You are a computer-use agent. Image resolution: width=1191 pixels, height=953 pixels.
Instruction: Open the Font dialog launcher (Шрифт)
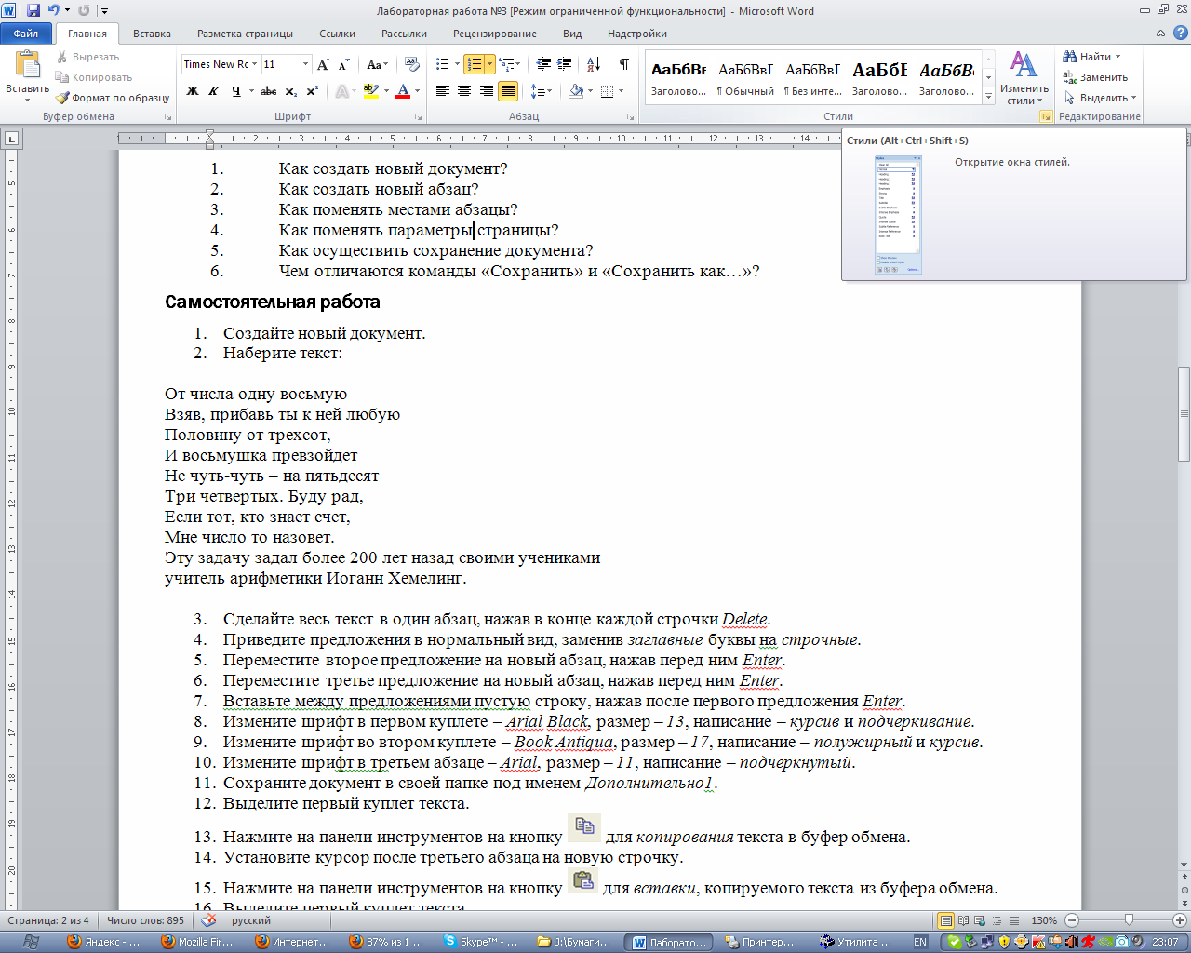(419, 117)
